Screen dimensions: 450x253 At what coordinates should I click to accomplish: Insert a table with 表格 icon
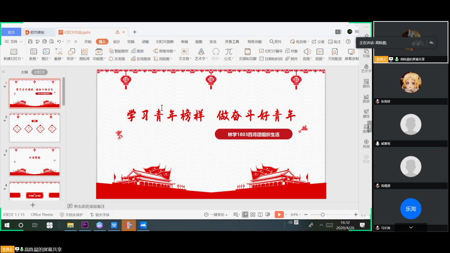point(33,52)
